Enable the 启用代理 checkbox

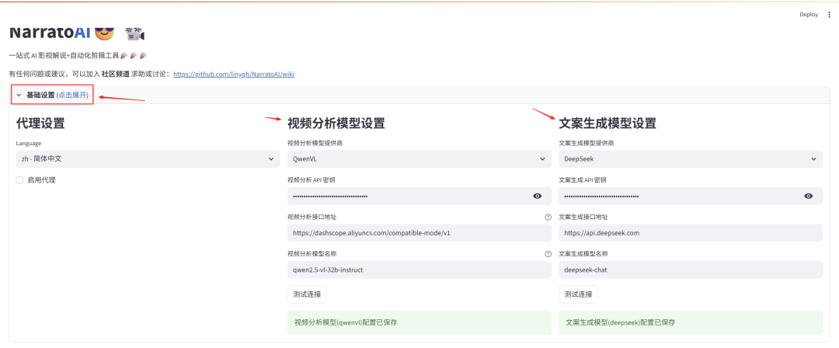coord(19,180)
